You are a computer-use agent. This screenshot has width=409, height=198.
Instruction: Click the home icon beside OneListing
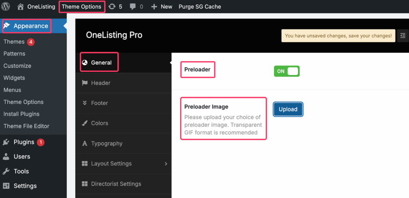[x=21, y=6]
